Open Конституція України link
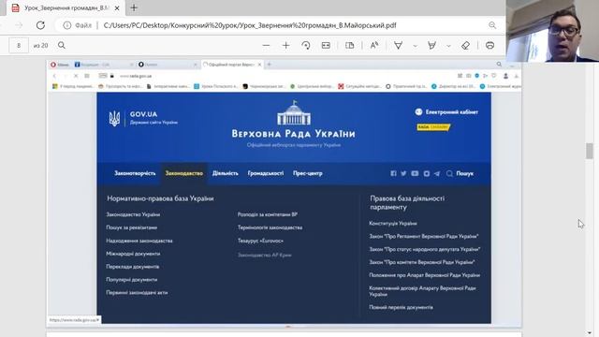The width and height of the screenshot is (599, 337). 393,223
